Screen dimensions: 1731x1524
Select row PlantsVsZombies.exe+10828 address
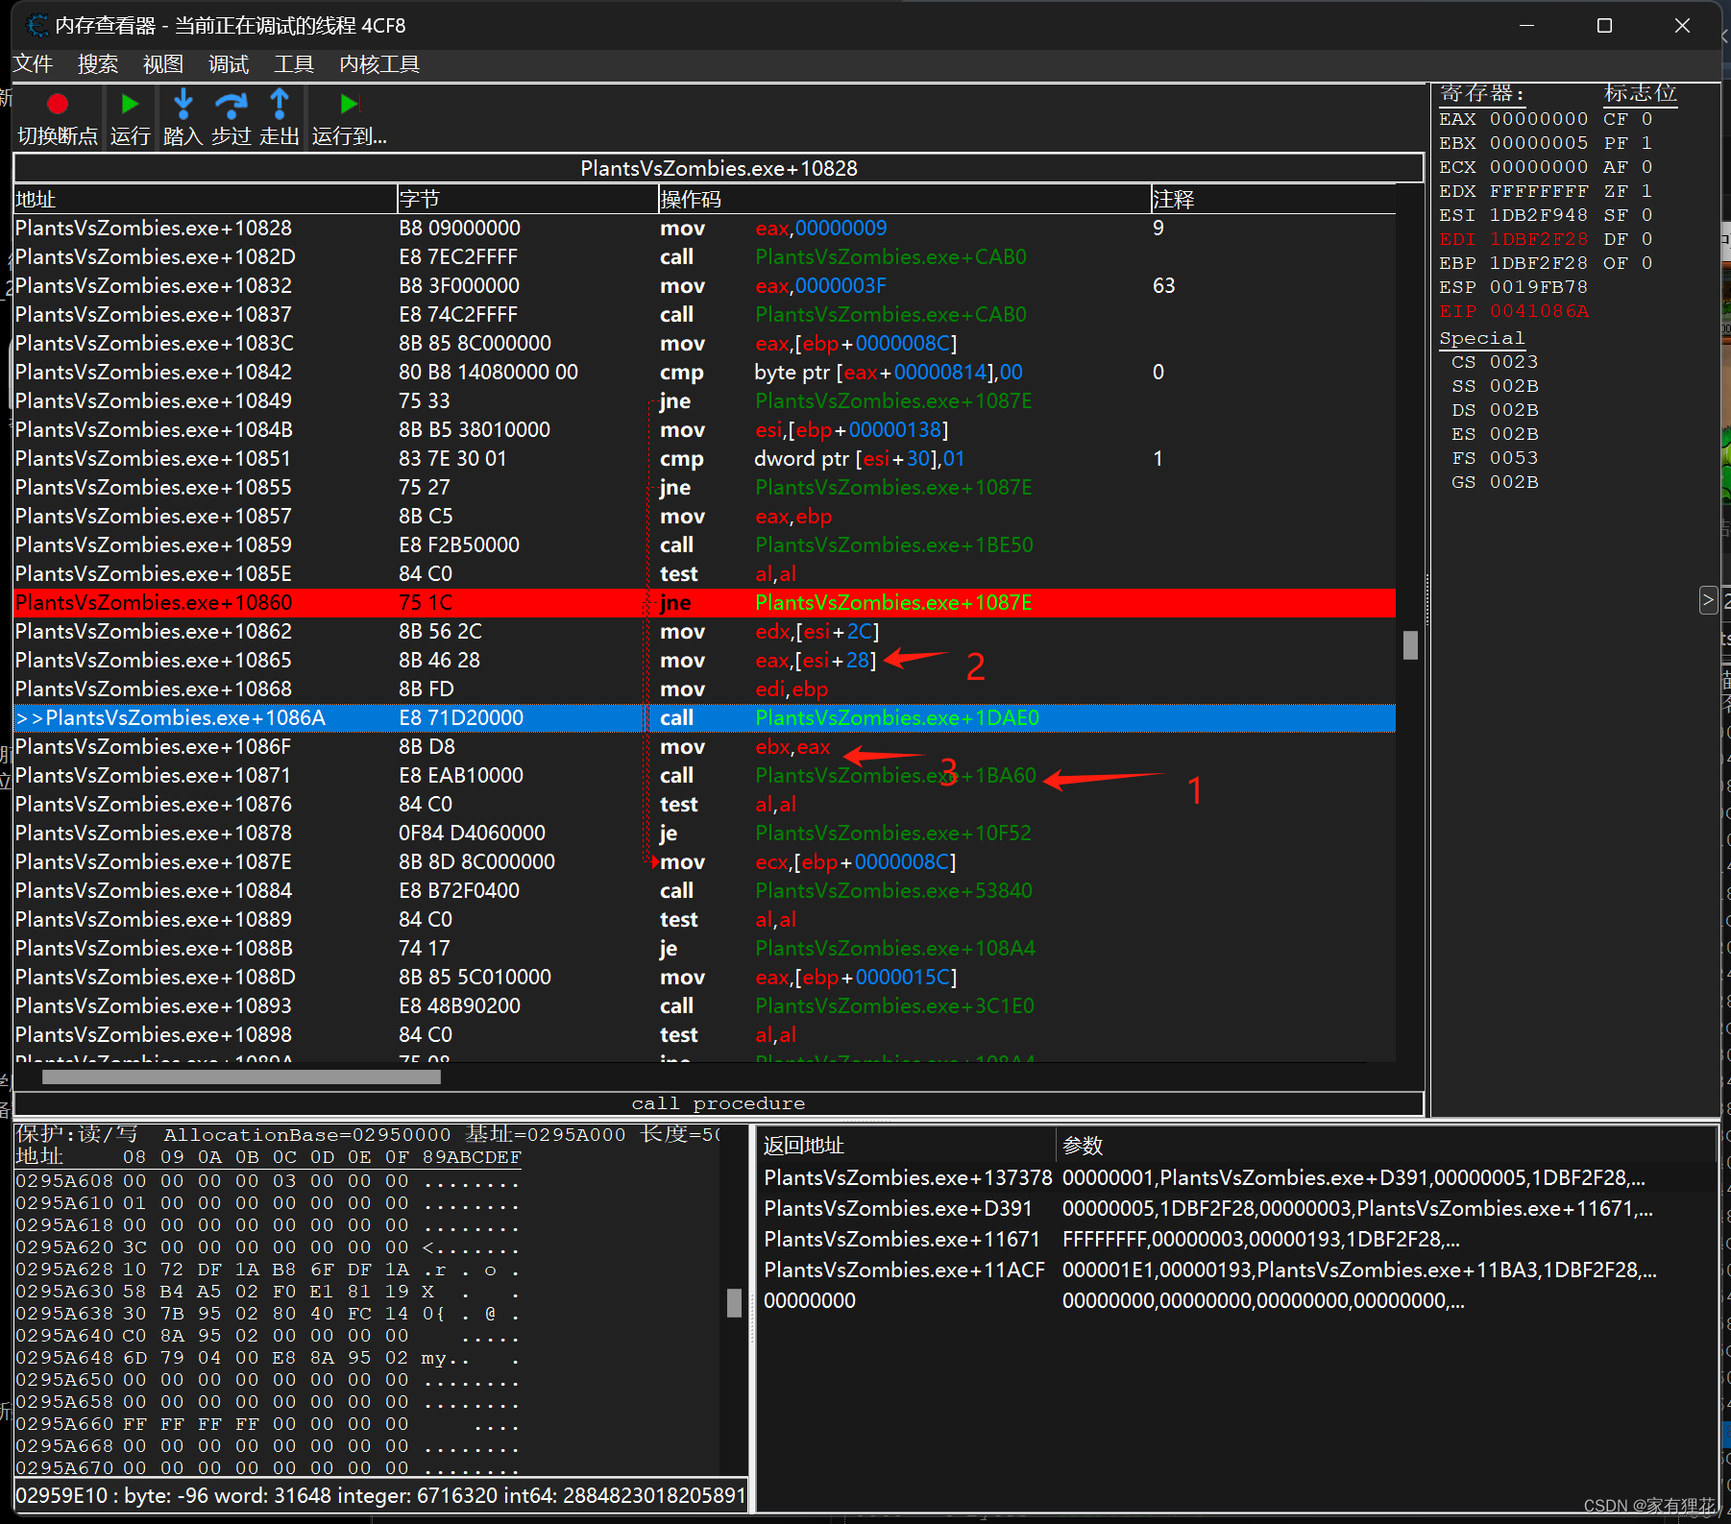154,229
